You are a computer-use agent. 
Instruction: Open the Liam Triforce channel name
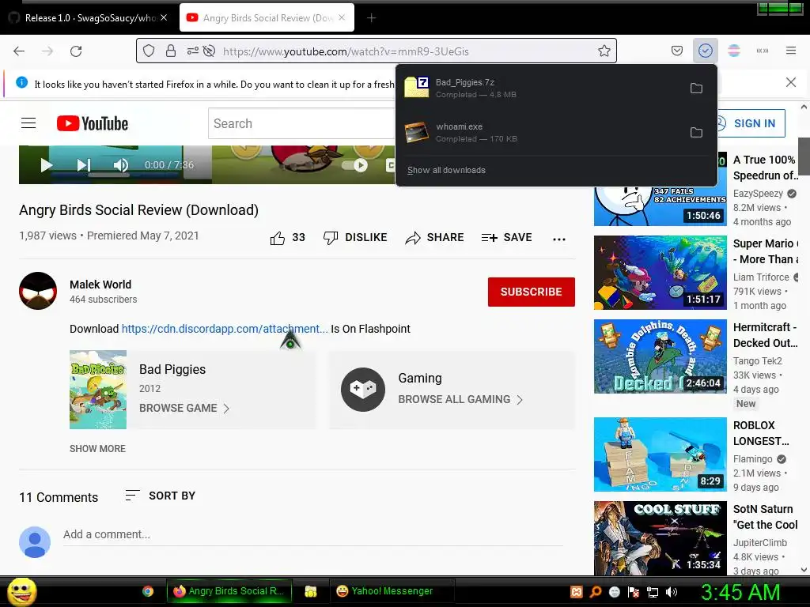761,277
